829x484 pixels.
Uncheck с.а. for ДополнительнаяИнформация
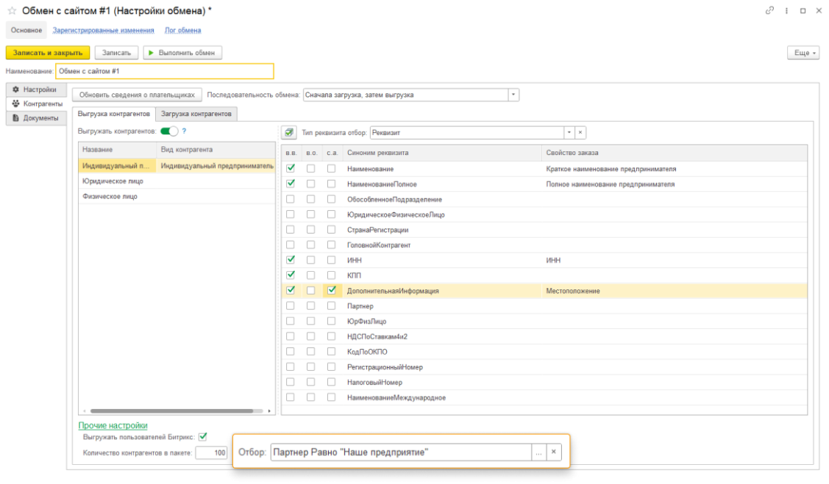(332, 290)
